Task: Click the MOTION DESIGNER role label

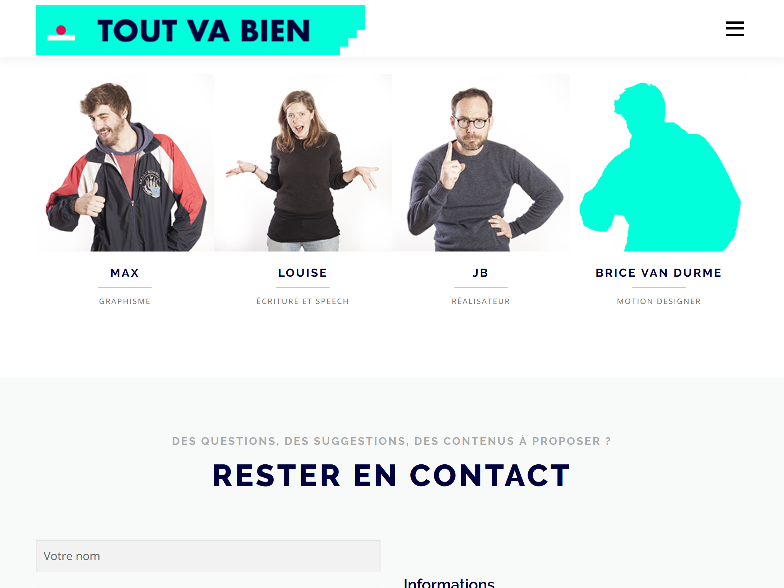Action: [x=659, y=301]
